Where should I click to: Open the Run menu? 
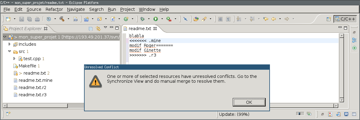click(112, 9)
